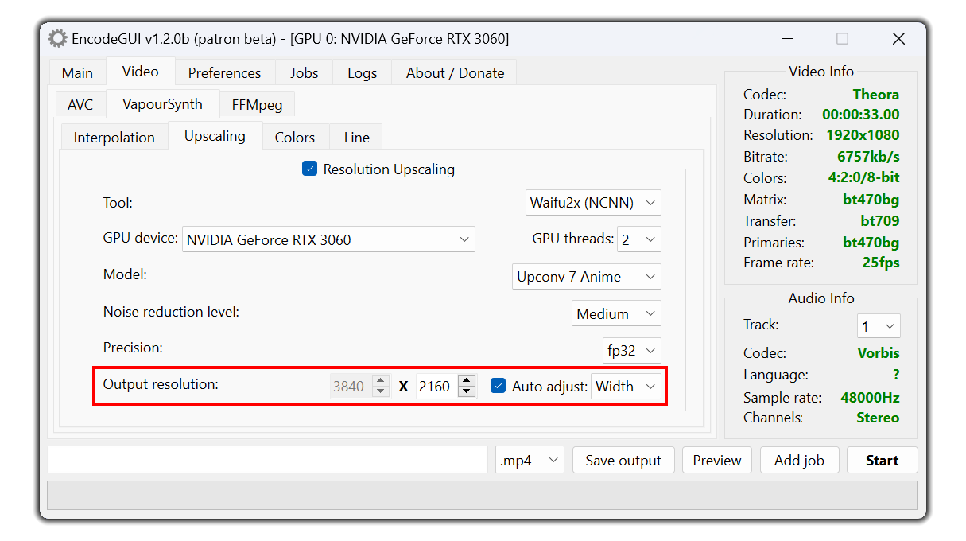Open the Noise reduction level dropdown

coord(616,314)
